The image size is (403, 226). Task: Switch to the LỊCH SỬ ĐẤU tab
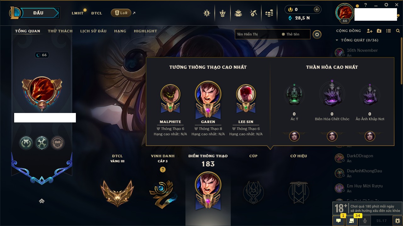coord(93,31)
